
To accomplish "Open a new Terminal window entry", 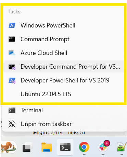I will (x=64, y=110).
